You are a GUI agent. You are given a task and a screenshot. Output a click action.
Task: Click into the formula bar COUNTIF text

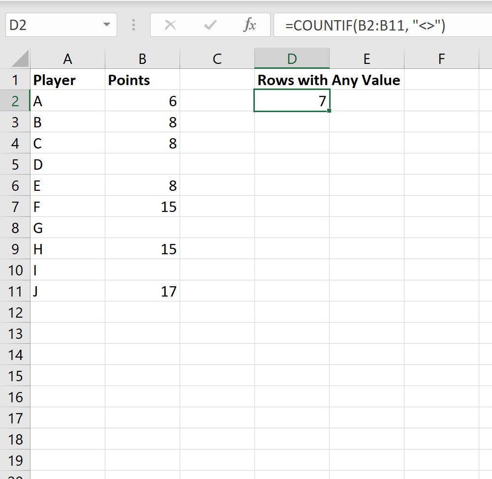tap(365, 26)
